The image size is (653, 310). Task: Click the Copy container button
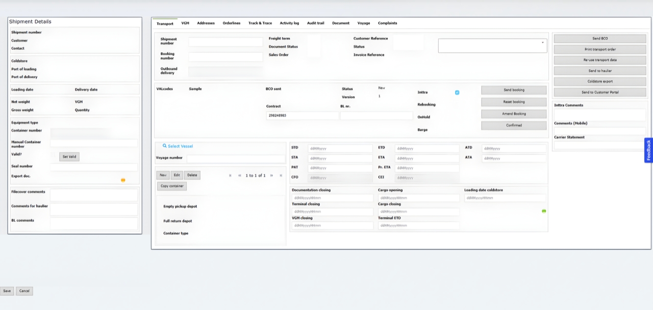(x=171, y=186)
